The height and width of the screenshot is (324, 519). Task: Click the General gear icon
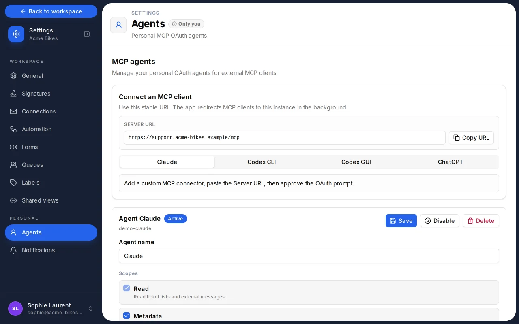[13, 76]
